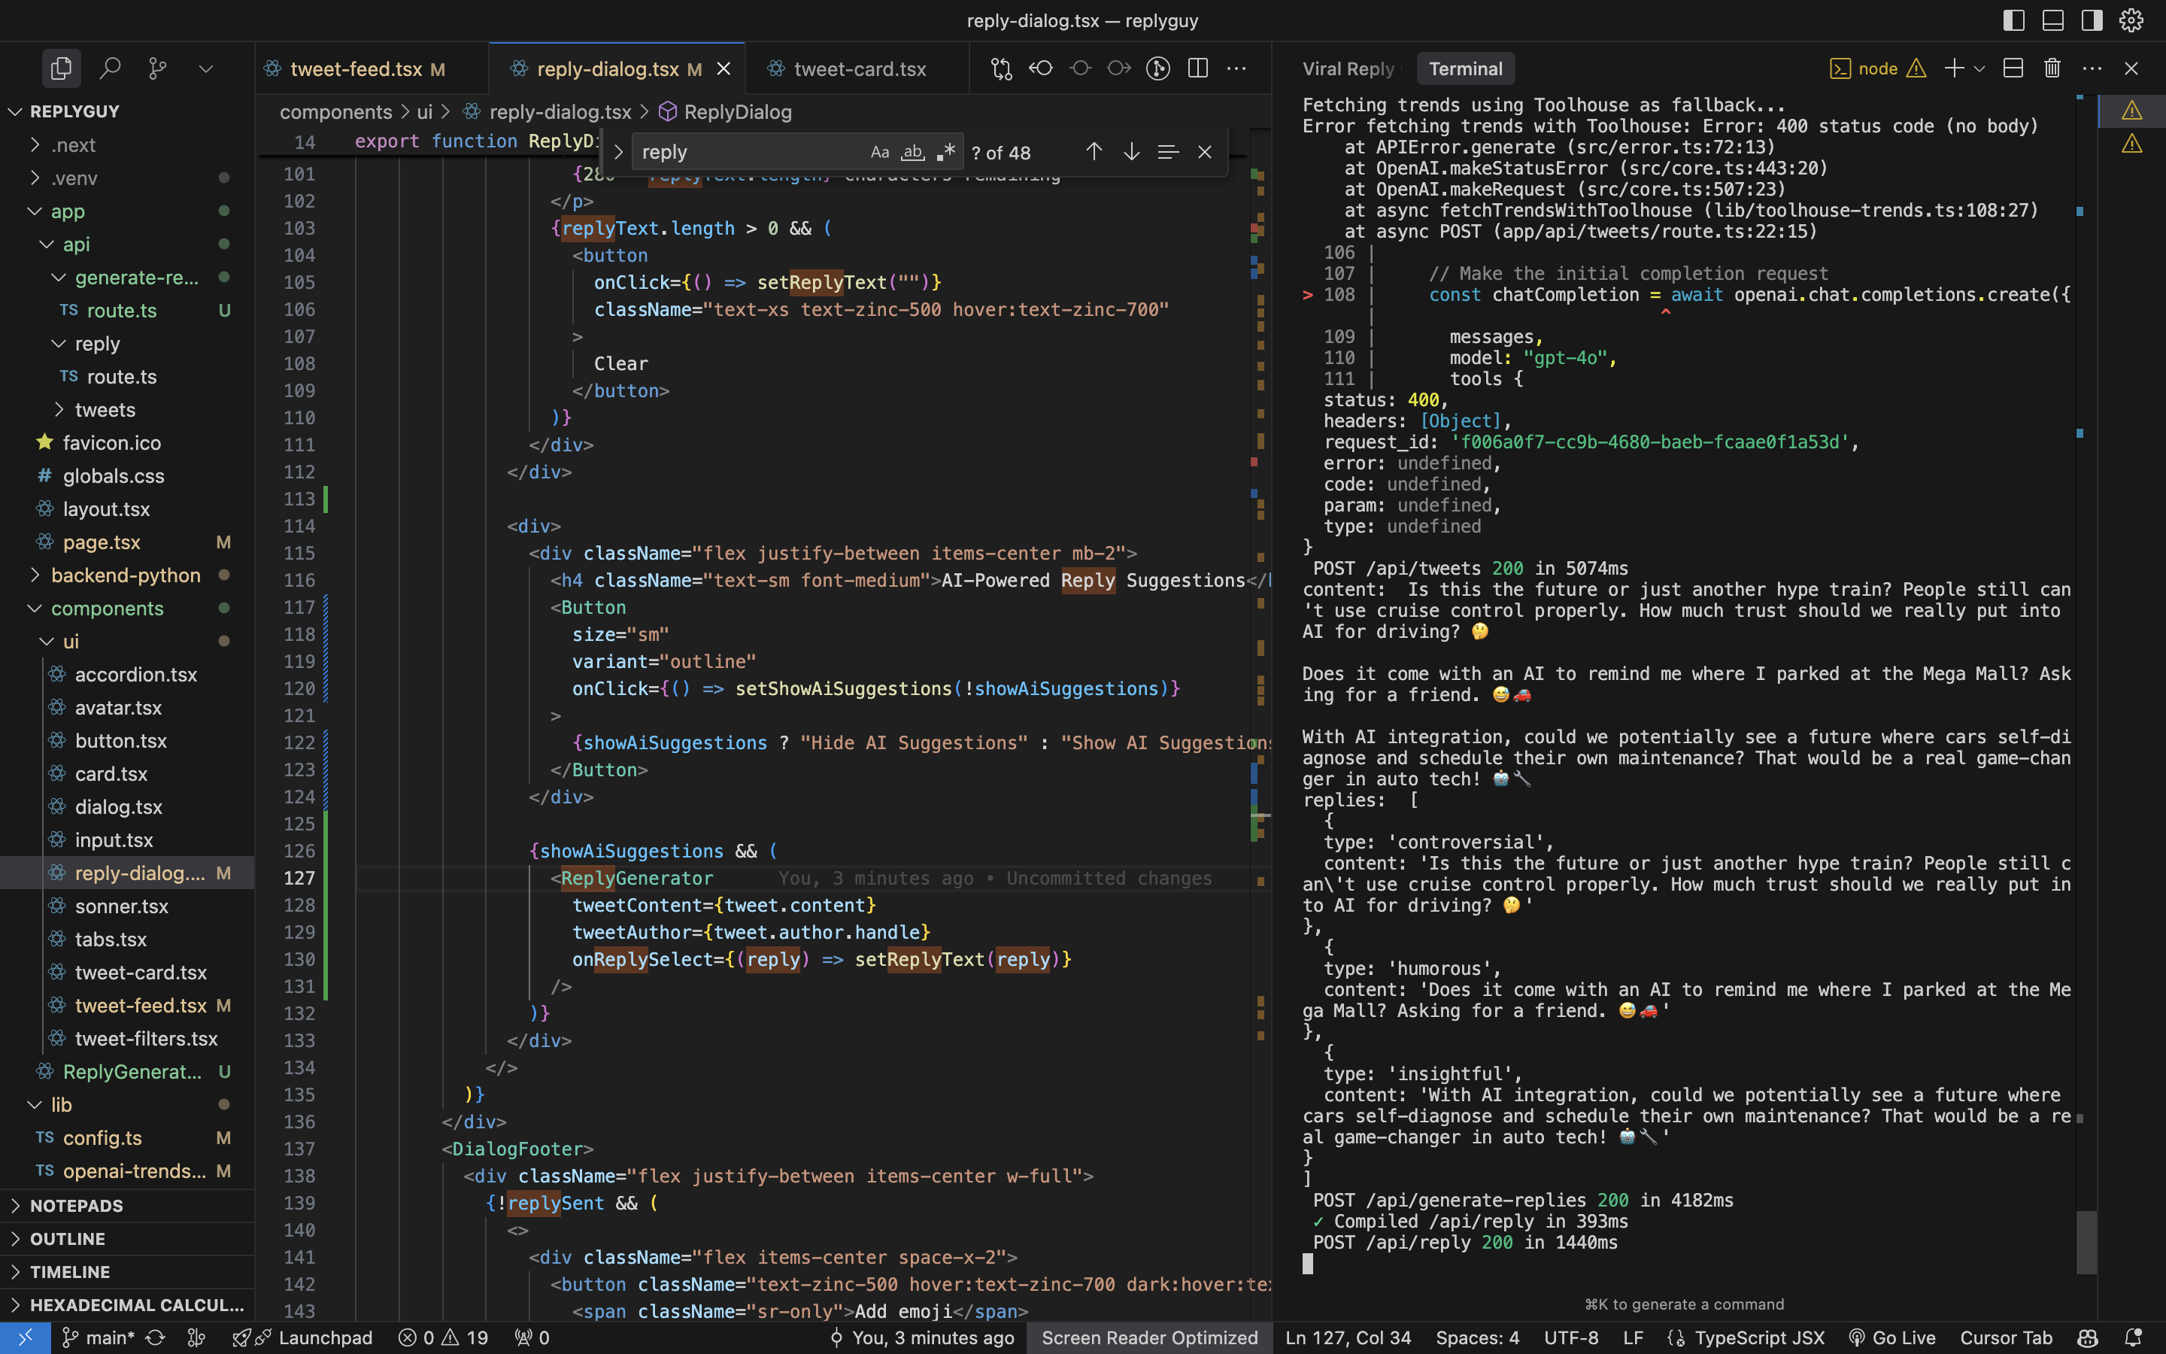Viewport: 2166px width, 1354px height.
Task: Expand more sidebar views chevron
Action: [x=206, y=68]
